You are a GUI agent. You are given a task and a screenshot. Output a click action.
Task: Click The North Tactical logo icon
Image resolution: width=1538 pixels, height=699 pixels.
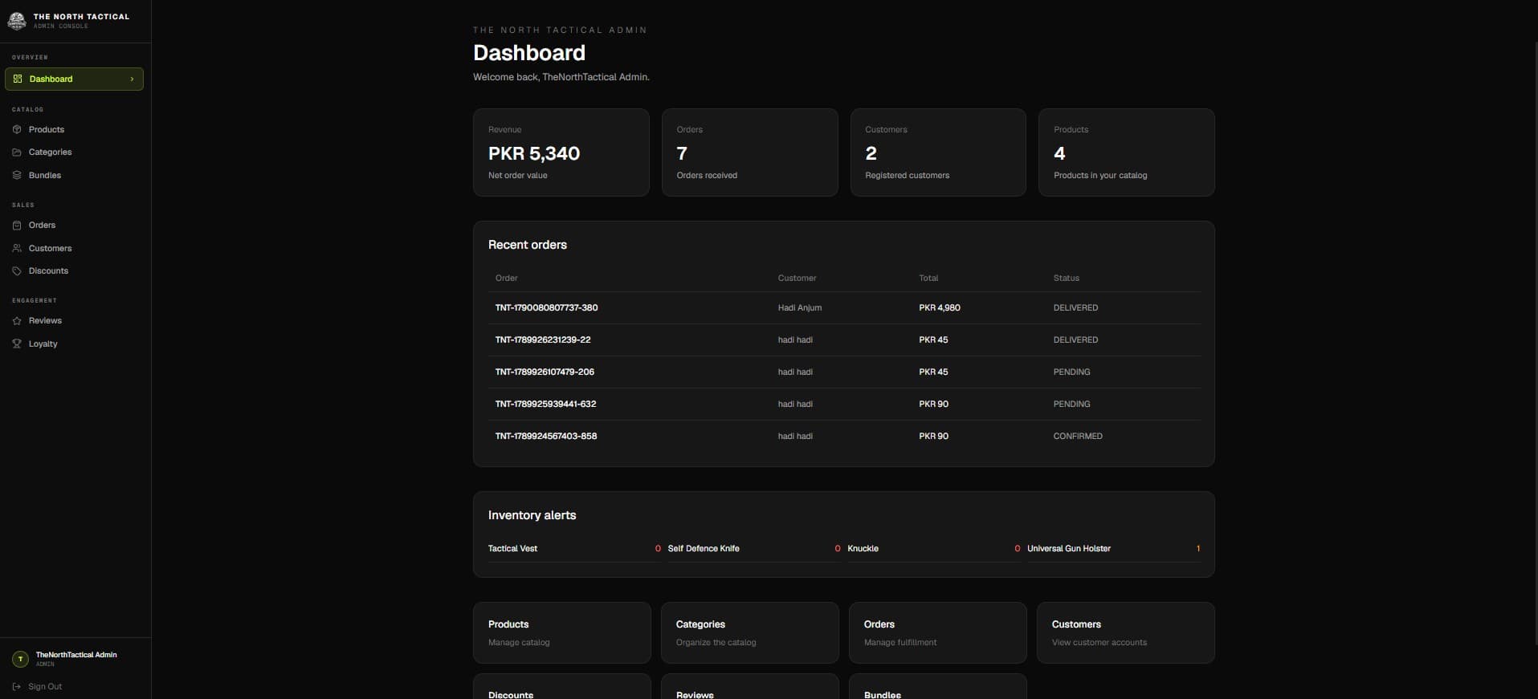pos(17,21)
